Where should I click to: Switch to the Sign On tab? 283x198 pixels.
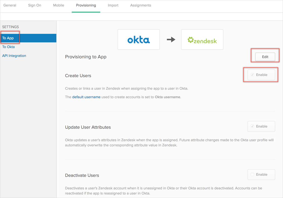34,5
